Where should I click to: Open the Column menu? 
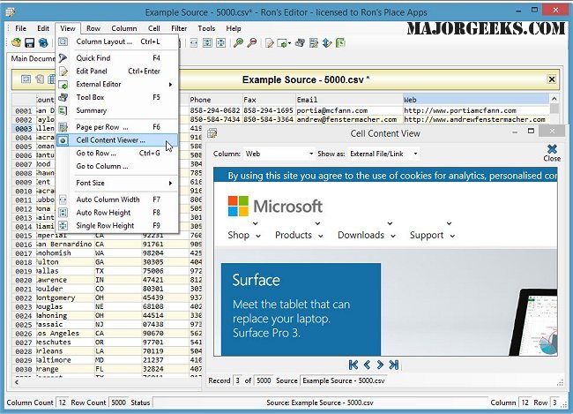[124, 28]
